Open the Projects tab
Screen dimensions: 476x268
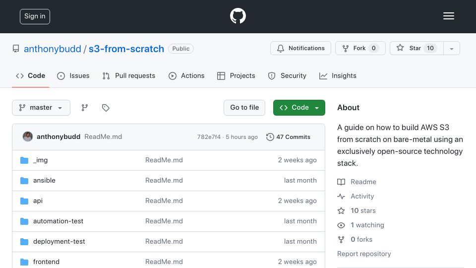[x=236, y=75]
